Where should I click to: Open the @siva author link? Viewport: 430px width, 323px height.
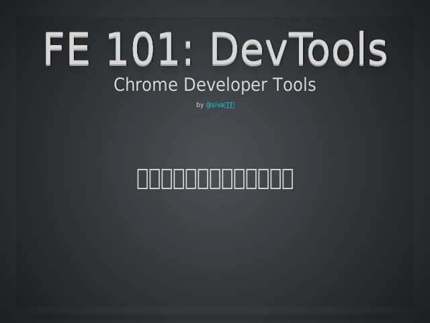pos(220,105)
